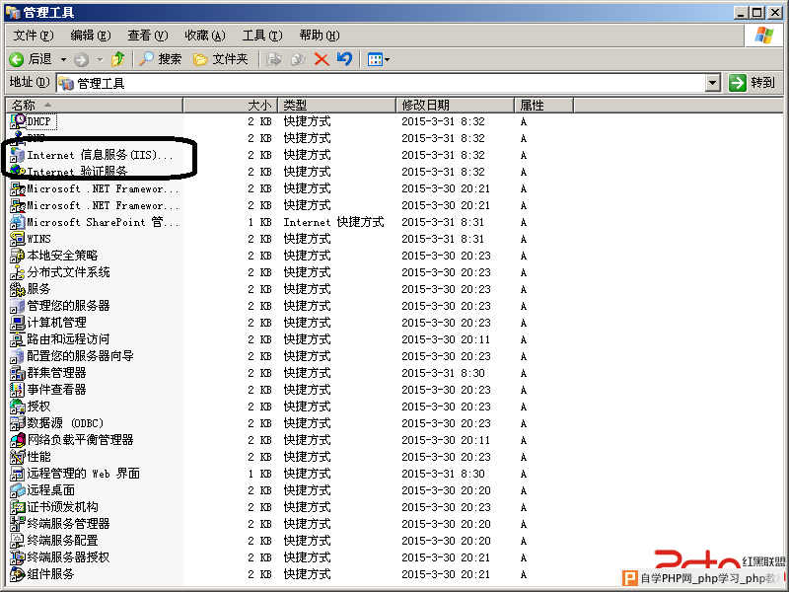Select the 终端服务配置 icon
The height and width of the screenshot is (592, 789).
tap(18, 540)
